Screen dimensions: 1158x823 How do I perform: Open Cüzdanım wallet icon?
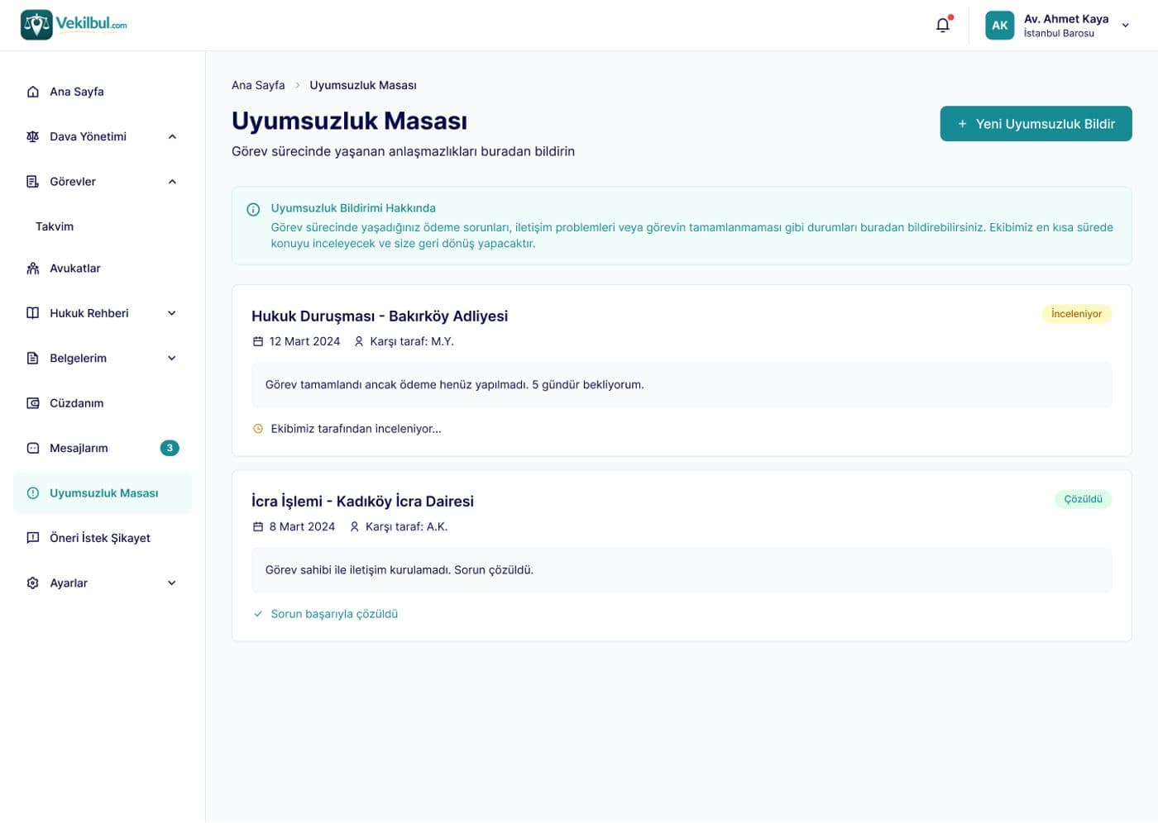click(33, 403)
